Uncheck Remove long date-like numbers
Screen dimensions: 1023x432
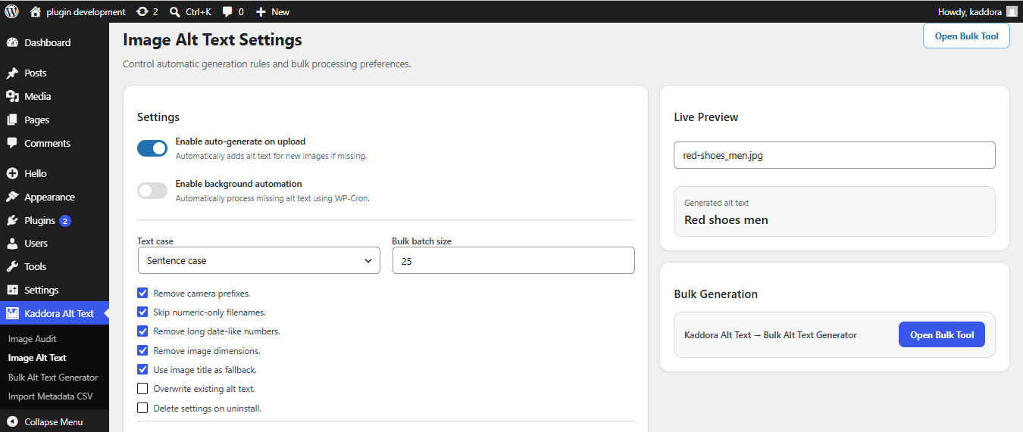coord(142,331)
